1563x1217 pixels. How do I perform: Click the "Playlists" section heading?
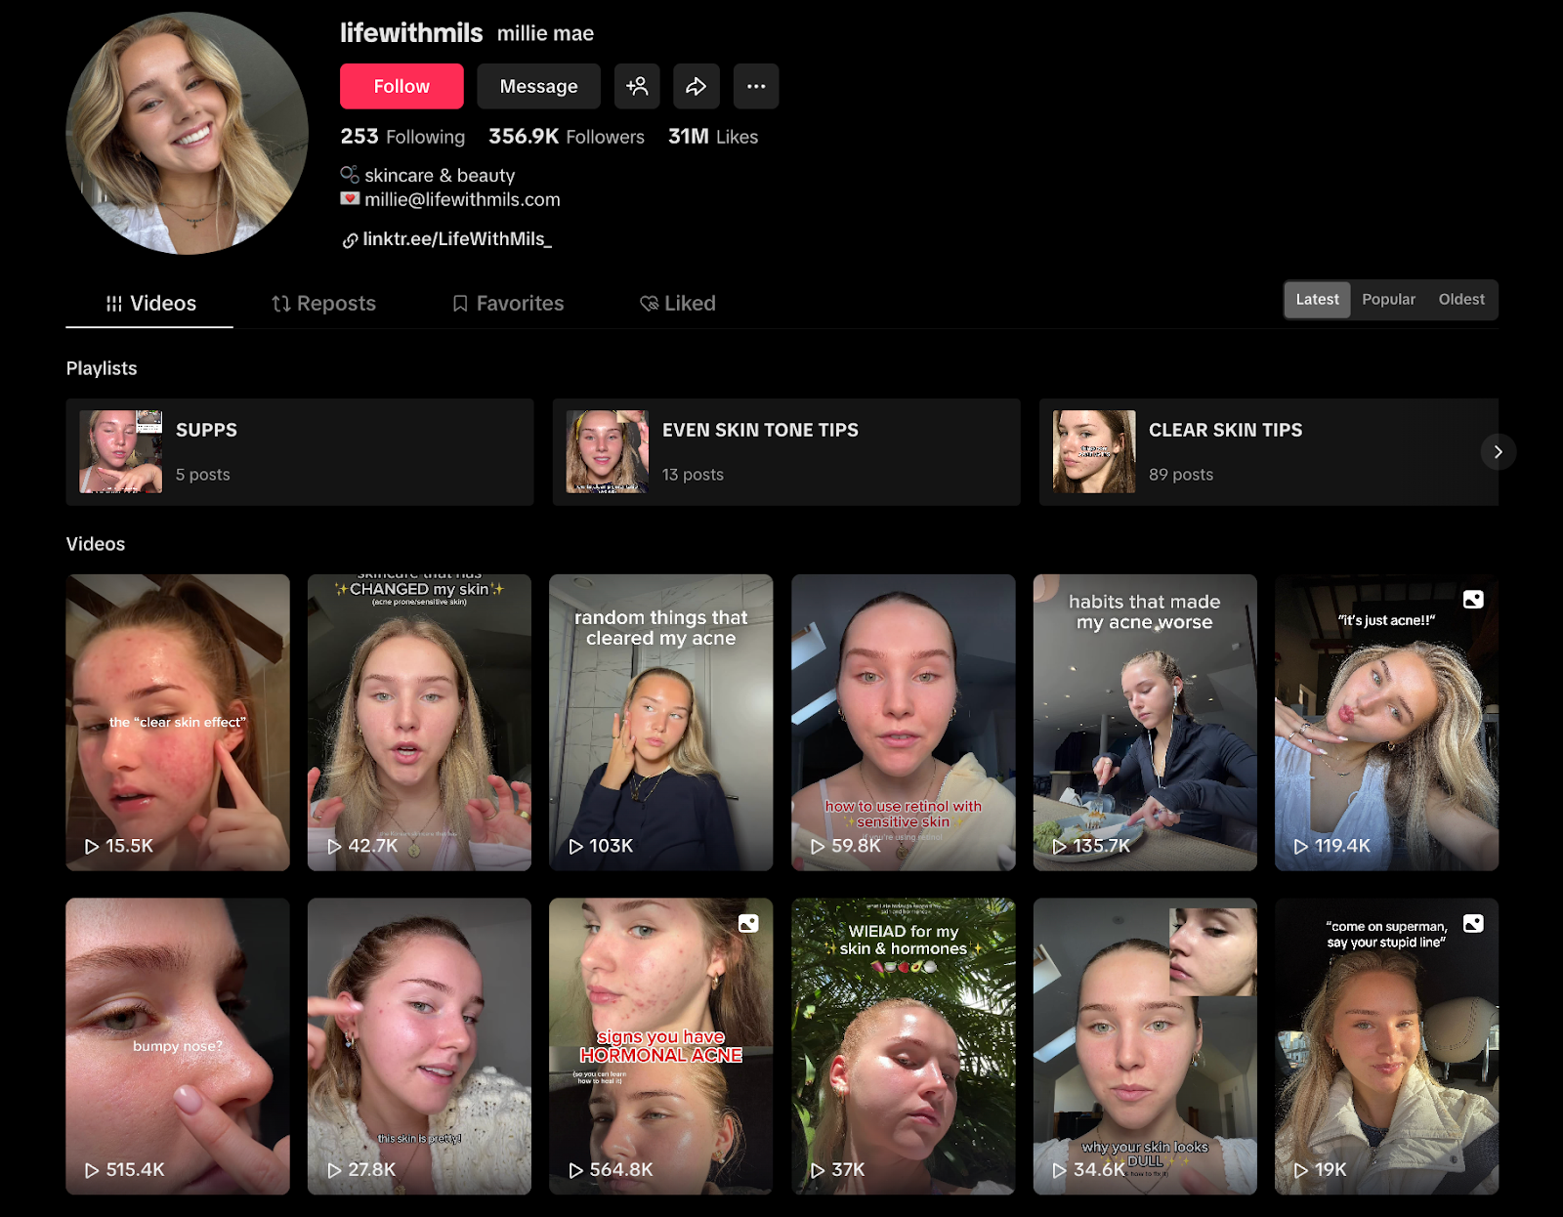point(102,368)
